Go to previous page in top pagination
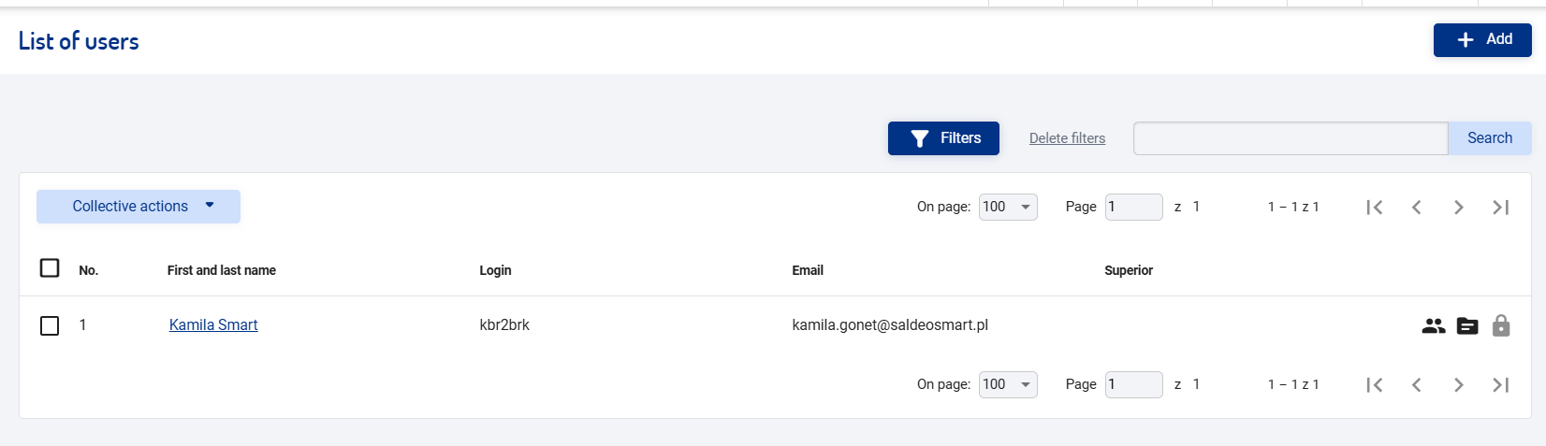The image size is (1546, 446). point(1417,208)
